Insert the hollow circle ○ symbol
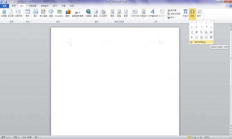232x139 pixels. click(196, 37)
